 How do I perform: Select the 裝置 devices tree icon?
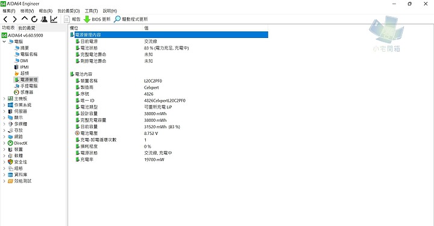tap(10, 149)
